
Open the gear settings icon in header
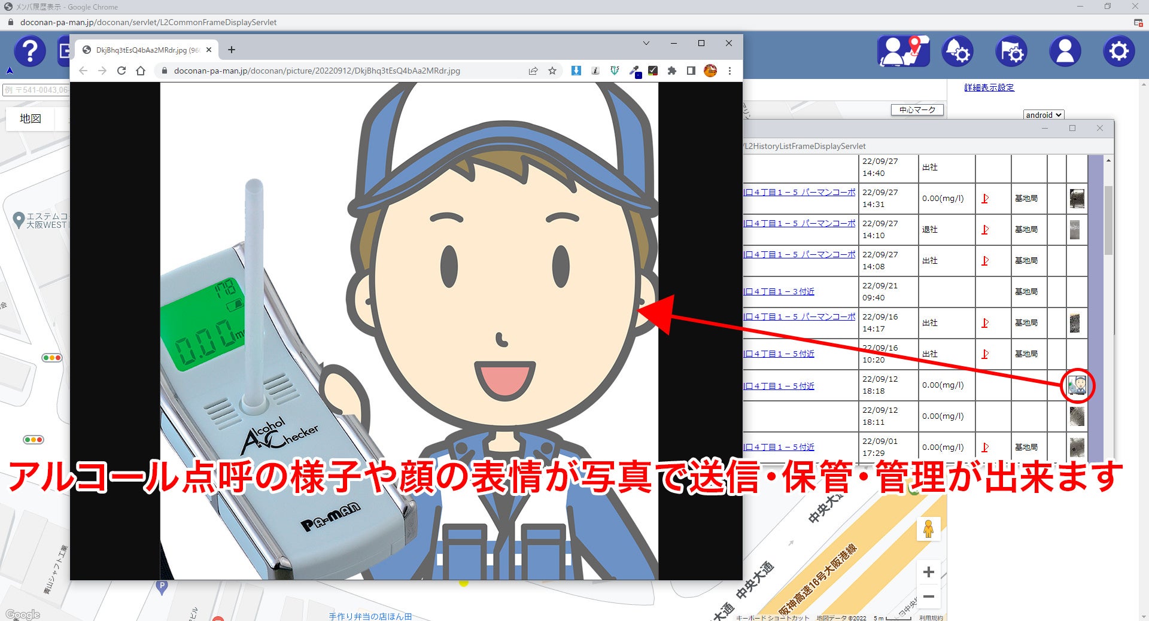1119,51
